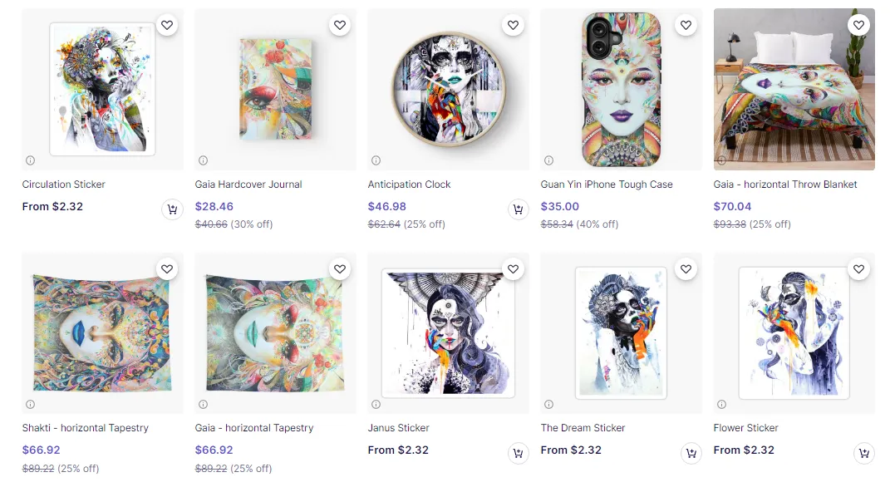Add Circulation Sticker to cart

pyautogui.click(x=172, y=209)
